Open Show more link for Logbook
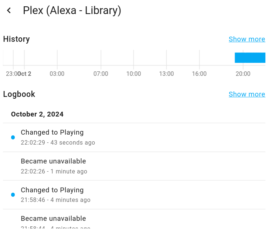 click(x=247, y=94)
